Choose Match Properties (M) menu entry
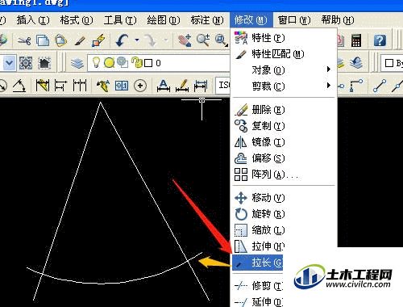The image size is (403, 307). pyautogui.click(x=284, y=54)
